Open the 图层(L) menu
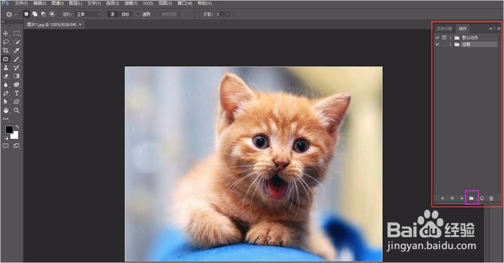Screen dimensions: 504x263 point(76,3)
